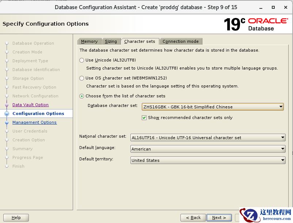Expand the National character set dropdown

(x=208, y=138)
